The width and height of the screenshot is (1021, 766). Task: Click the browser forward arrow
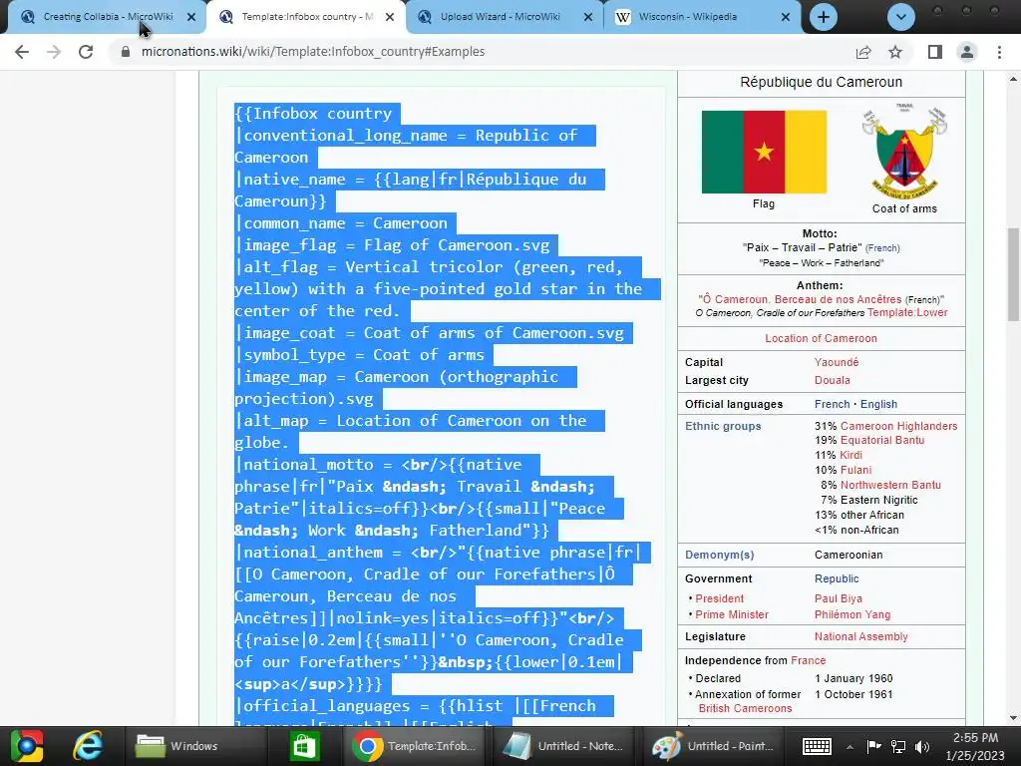(54, 52)
